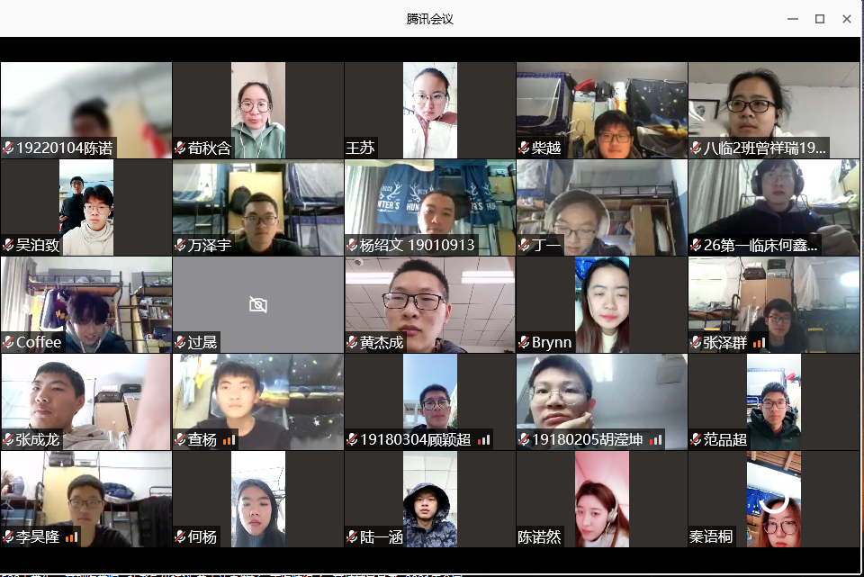Maximize the Tencent Meeting window
The height and width of the screenshot is (577, 864).
tap(819, 19)
